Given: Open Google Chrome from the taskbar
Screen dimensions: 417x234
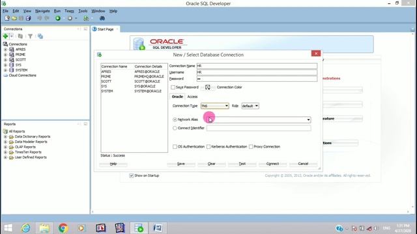Looking at the screenshot, I should coord(63,228).
